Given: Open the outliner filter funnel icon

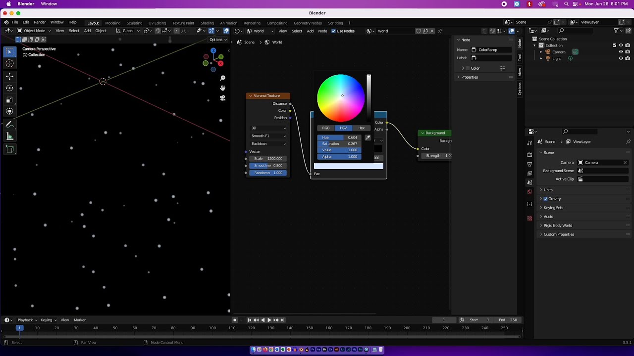Looking at the screenshot, I should (616, 31).
